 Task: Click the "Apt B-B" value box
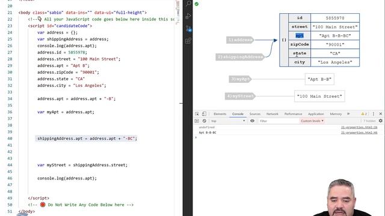[319, 79]
